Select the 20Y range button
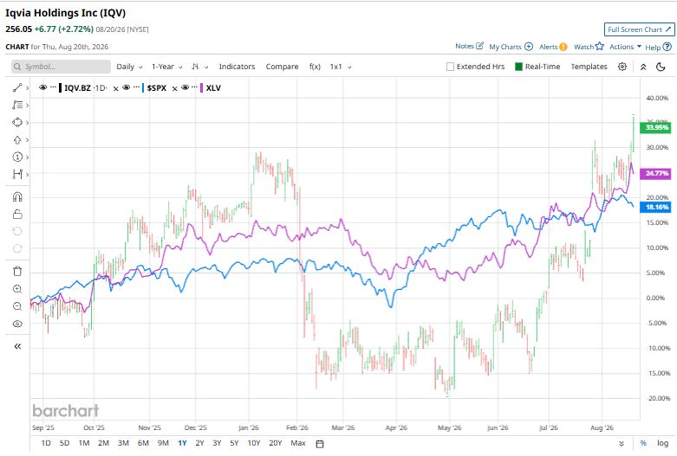The image size is (677, 456). tap(275, 443)
